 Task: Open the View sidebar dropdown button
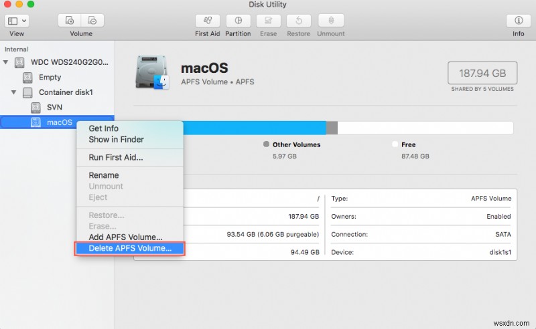pyautogui.click(x=16, y=21)
